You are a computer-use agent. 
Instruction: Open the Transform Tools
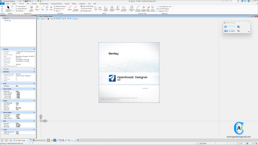point(132,9)
